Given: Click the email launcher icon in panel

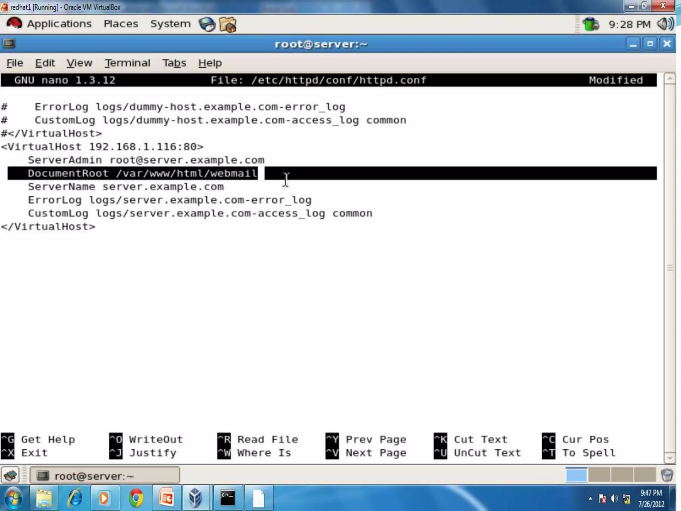Looking at the screenshot, I should 228,25.
